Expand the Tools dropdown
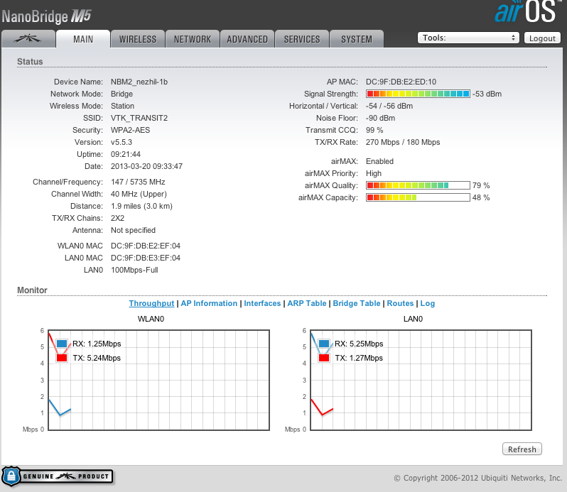 pos(468,38)
